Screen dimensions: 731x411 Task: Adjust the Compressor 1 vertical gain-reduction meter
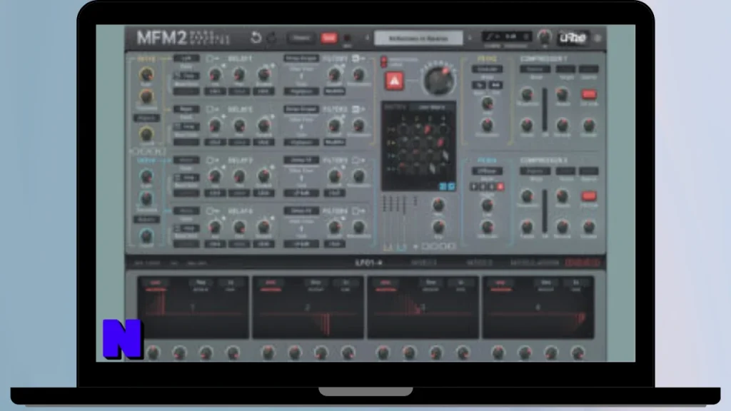coord(544,109)
